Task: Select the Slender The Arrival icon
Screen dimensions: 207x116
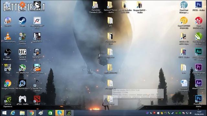Action: (x=37, y=85)
